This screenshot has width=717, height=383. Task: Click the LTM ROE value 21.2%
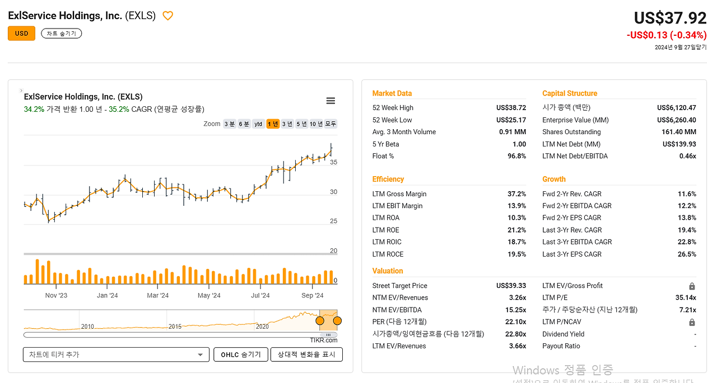point(517,230)
